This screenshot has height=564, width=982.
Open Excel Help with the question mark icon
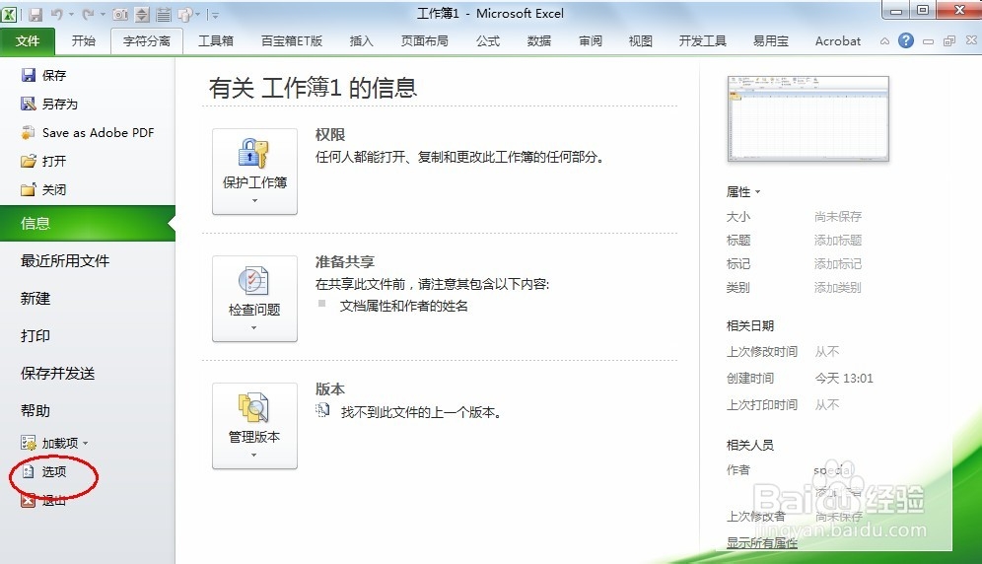(x=906, y=40)
